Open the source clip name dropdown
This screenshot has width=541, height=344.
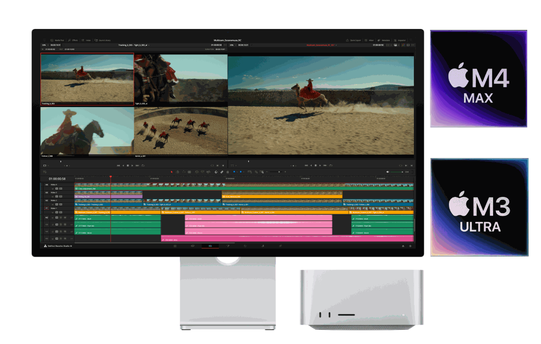[134, 45]
